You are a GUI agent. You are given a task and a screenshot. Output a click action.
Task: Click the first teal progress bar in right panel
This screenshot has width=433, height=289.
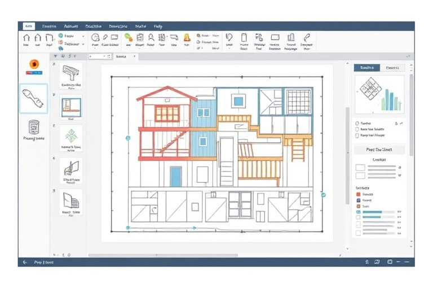379,212
